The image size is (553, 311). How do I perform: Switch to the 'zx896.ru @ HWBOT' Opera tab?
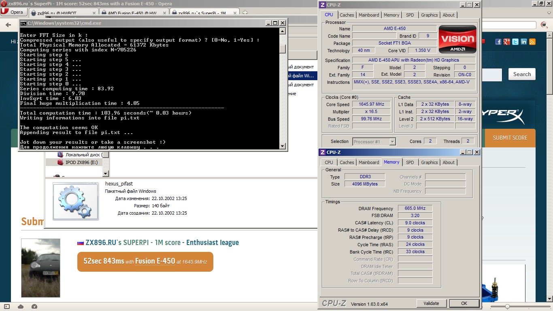(63, 13)
